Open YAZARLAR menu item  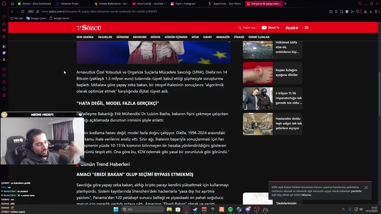pos(105,37)
